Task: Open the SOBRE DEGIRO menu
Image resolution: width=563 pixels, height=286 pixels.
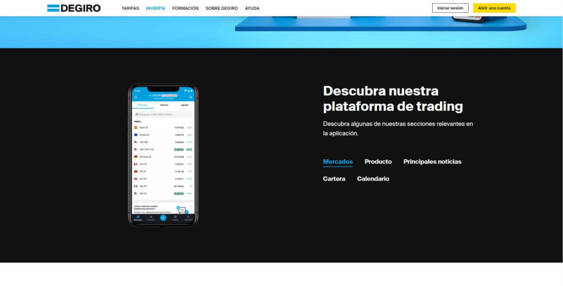Action: click(222, 8)
